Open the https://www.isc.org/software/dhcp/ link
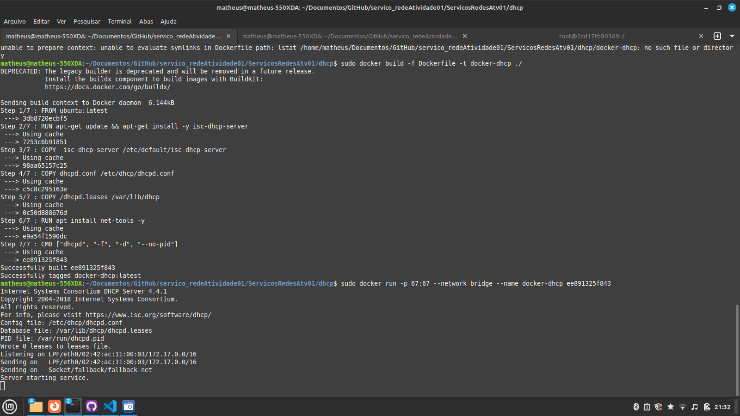This screenshot has height=416, width=740. coord(148,315)
